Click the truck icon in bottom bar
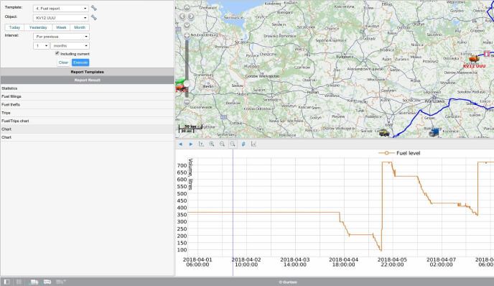Viewport: 494px width, 286px height. click(x=34, y=282)
